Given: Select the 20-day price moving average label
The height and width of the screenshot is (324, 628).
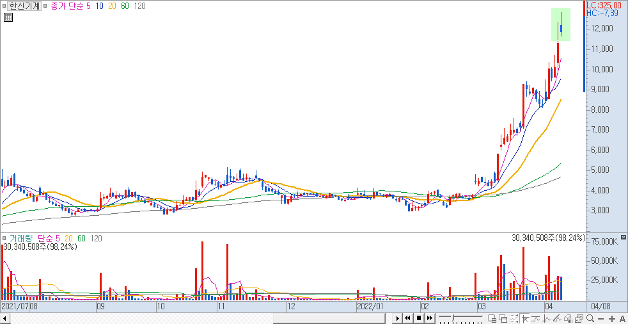Looking at the screenshot, I should pyautogui.click(x=113, y=6).
